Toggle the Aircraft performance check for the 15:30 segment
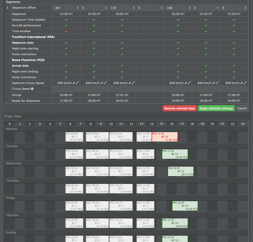Screen dimensions: 253x242 [94, 25]
